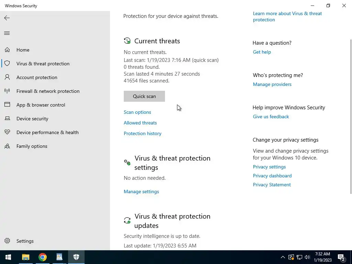Click the taskbar clock showing 7:32 AM
The image size is (352, 264).
(322, 257)
